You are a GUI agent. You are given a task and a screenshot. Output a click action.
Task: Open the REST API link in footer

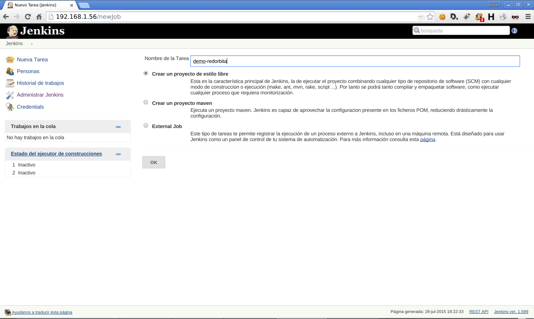pos(479,312)
